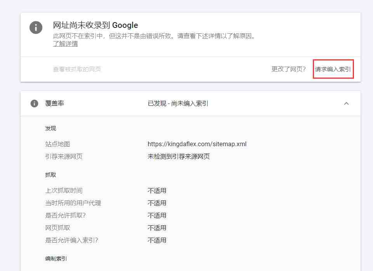
Task: Click 不适用 value for 是否允许抓取?
Action: (x=157, y=216)
